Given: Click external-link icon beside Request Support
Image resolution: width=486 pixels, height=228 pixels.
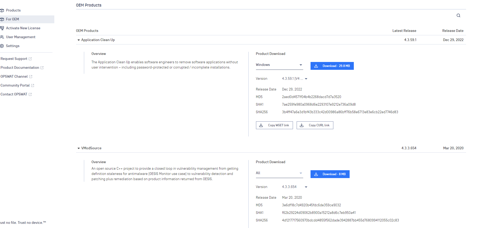Looking at the screenshot, I should click(30, 59).
